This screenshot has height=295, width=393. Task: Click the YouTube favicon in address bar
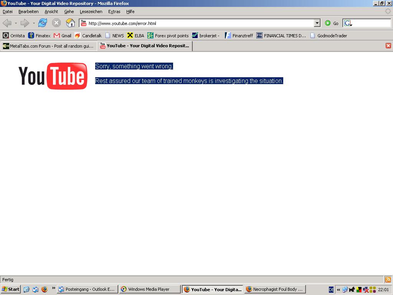83,23
